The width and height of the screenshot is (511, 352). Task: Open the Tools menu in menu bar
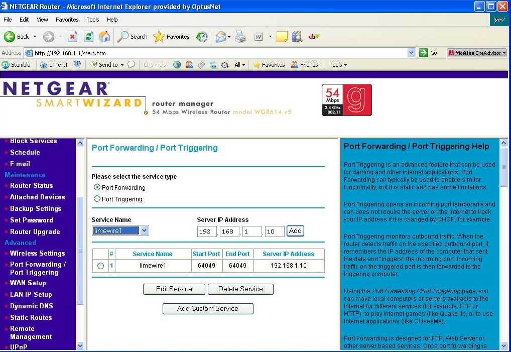(x=92, y=20)
